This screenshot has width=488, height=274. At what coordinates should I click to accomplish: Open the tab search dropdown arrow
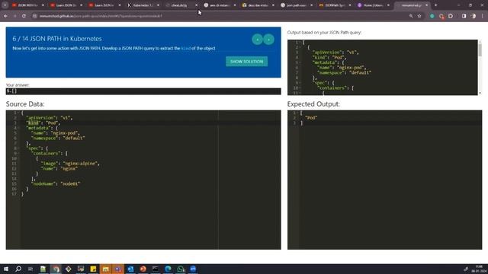point(5,5)
